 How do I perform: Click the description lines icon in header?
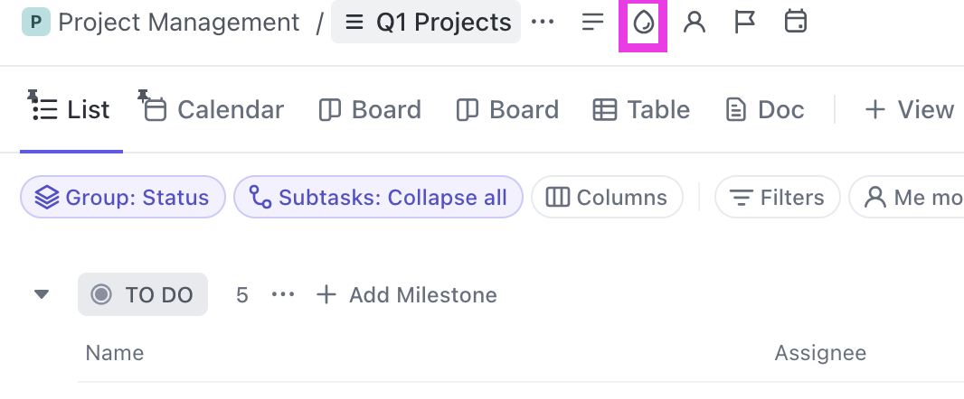[x=592, y=23]
